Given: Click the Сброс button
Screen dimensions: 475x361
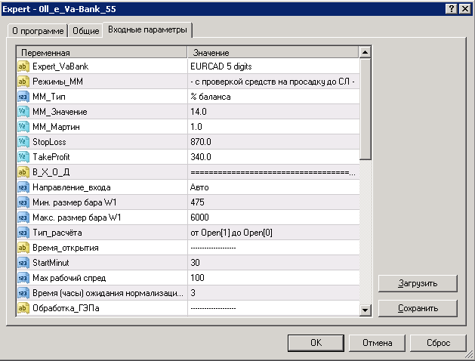Looking at the screenshot, I should pyautogui.click(x=438, y=343).
